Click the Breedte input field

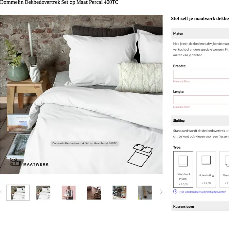[x=201, y=74]
